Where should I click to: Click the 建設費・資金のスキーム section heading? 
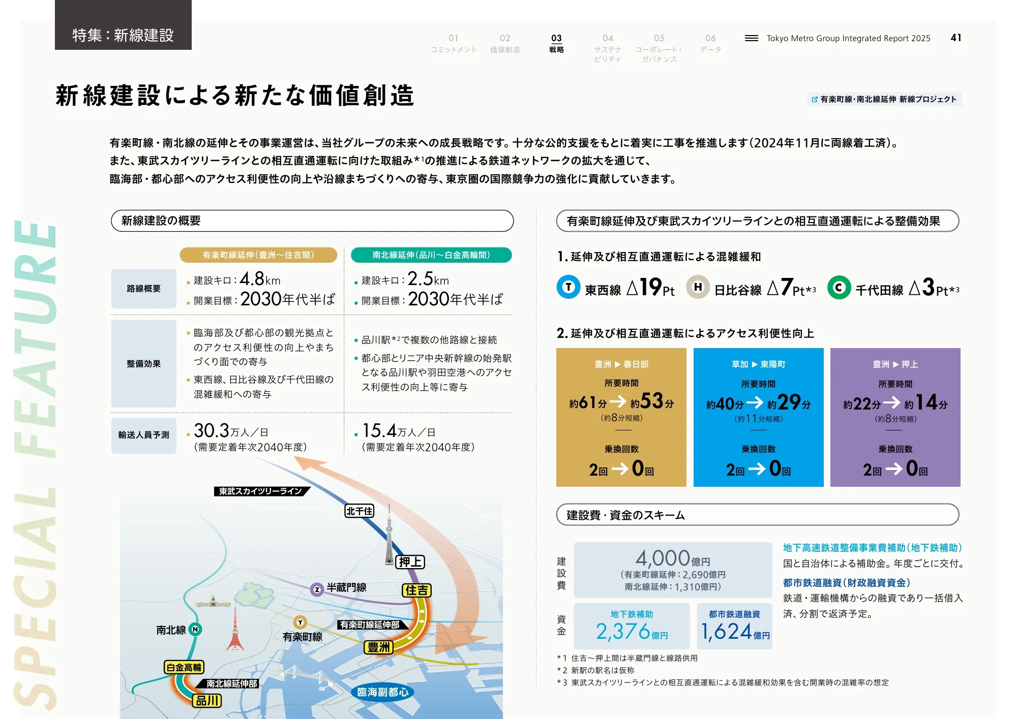pyautogui.click(x=758, y=515)
